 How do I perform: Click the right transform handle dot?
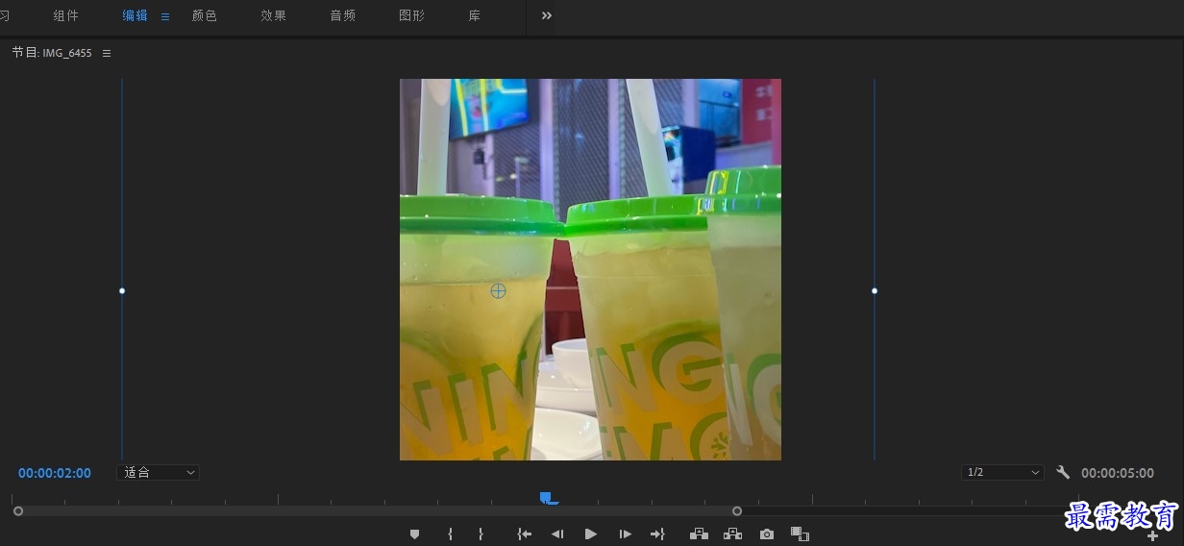click(875, 290)
